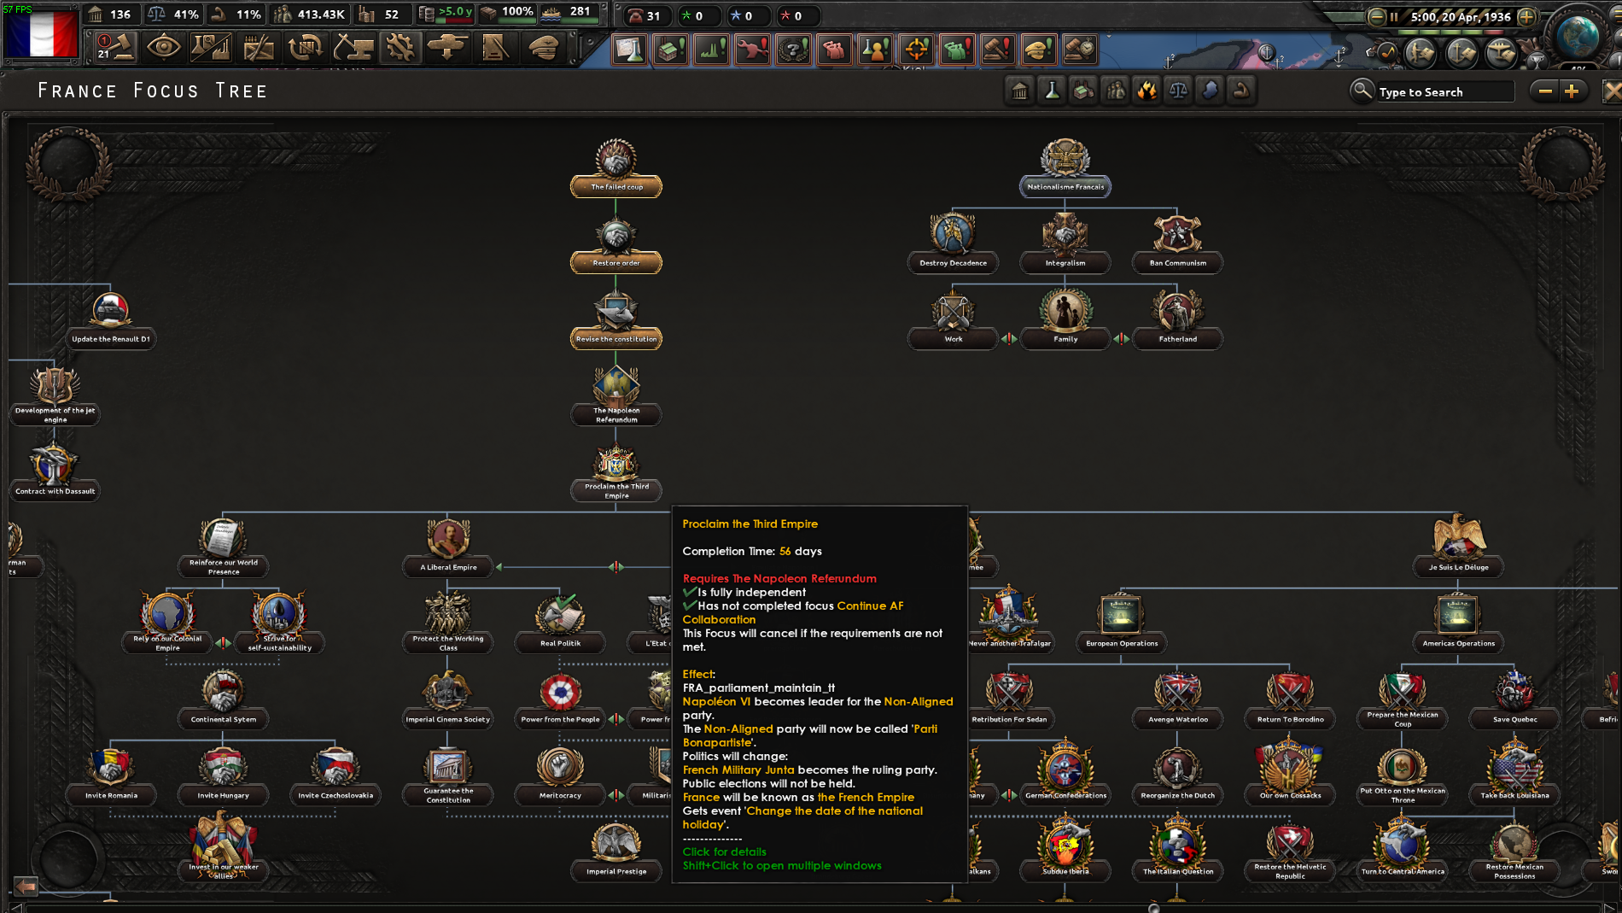
Task: Select the A Liberal Empire focus
Action: pos(448,549)
